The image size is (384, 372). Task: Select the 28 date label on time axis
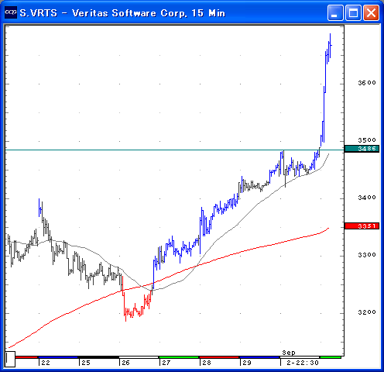coord(207,363)
